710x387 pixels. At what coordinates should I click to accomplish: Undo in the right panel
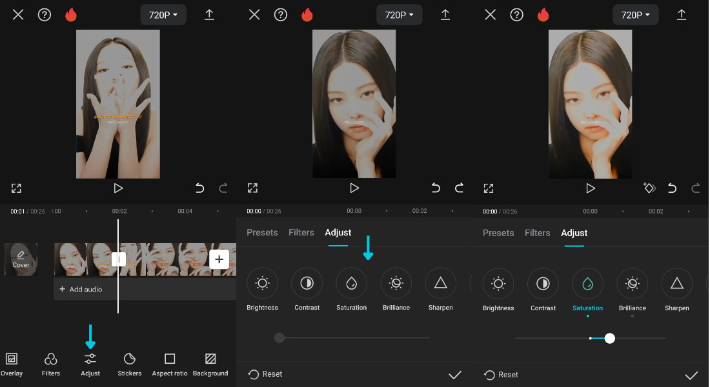[x=673, y=188]
